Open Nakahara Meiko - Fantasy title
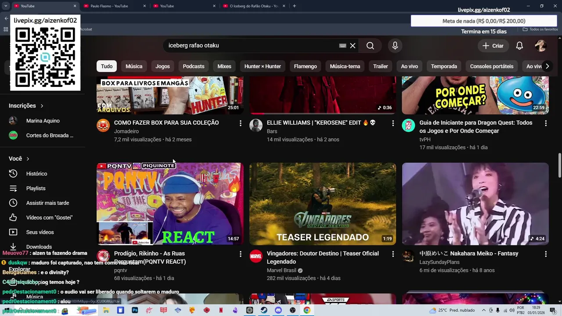 [469, 254]
